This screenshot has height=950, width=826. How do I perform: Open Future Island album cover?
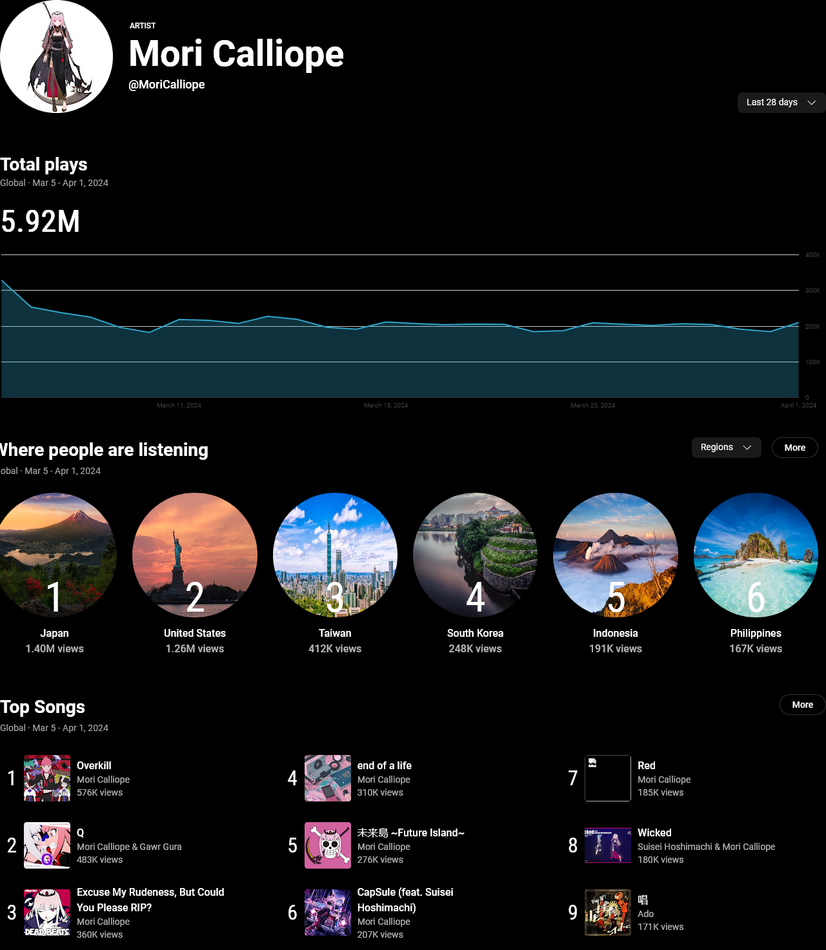tap(328, 845)
